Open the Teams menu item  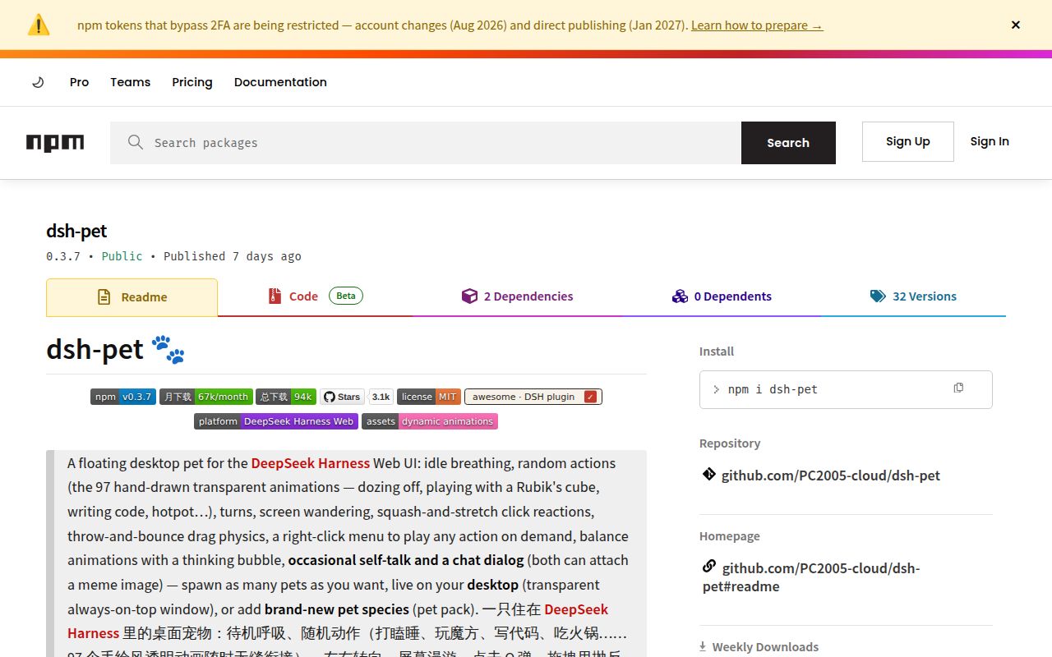click(131, 82)
